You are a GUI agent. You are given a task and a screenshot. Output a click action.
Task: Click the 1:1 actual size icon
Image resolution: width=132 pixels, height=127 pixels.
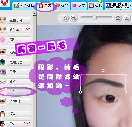[x=126, y=18]
